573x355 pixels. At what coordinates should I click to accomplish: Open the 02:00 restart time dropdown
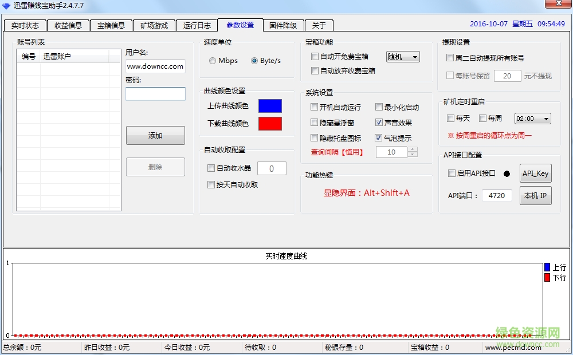click(x=532, y=119)
